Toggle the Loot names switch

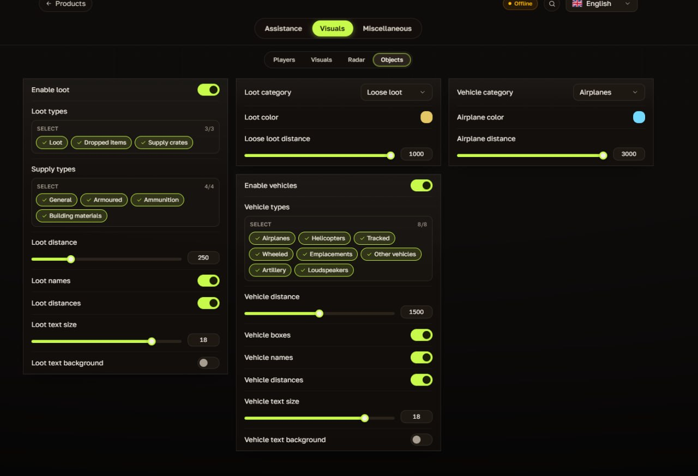pos(208,281)
